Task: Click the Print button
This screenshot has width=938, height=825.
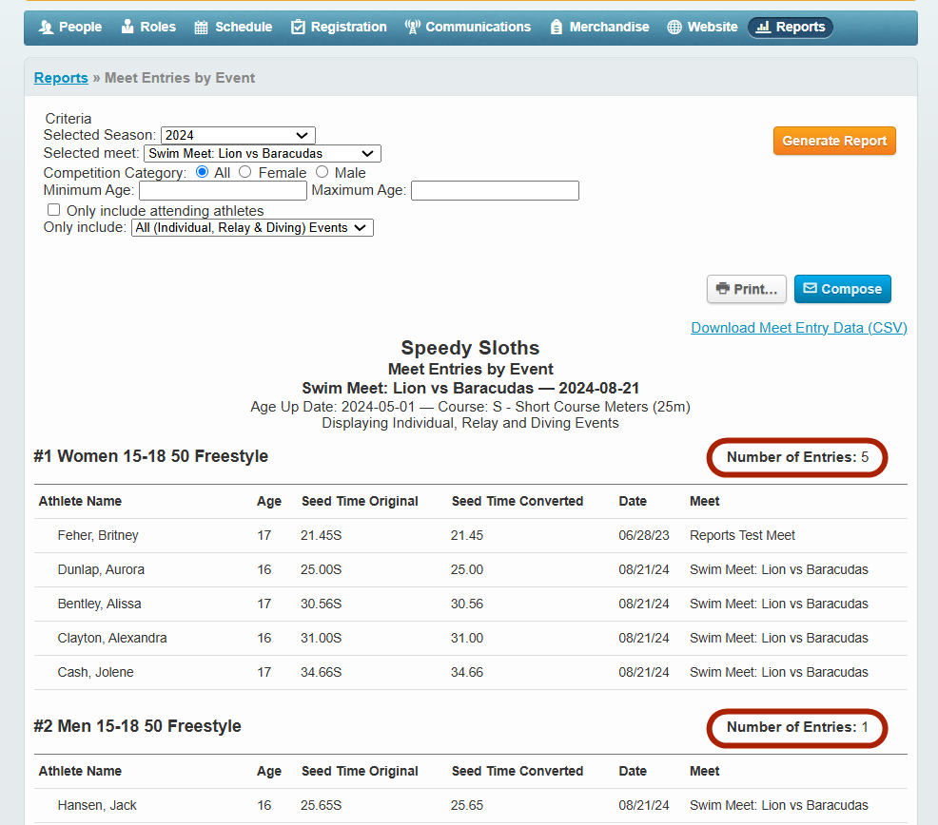Action: pyautogui.click(x=747, y=289)
